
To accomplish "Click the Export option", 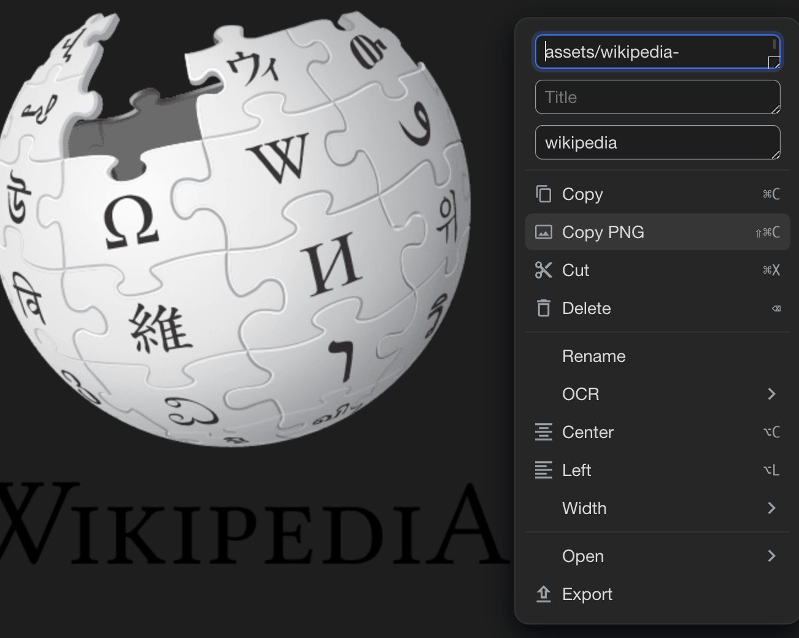I will point(587,594).
